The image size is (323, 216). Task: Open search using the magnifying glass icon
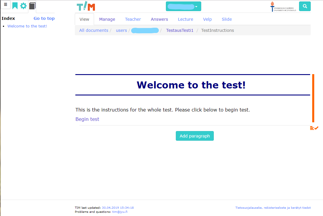305,6
